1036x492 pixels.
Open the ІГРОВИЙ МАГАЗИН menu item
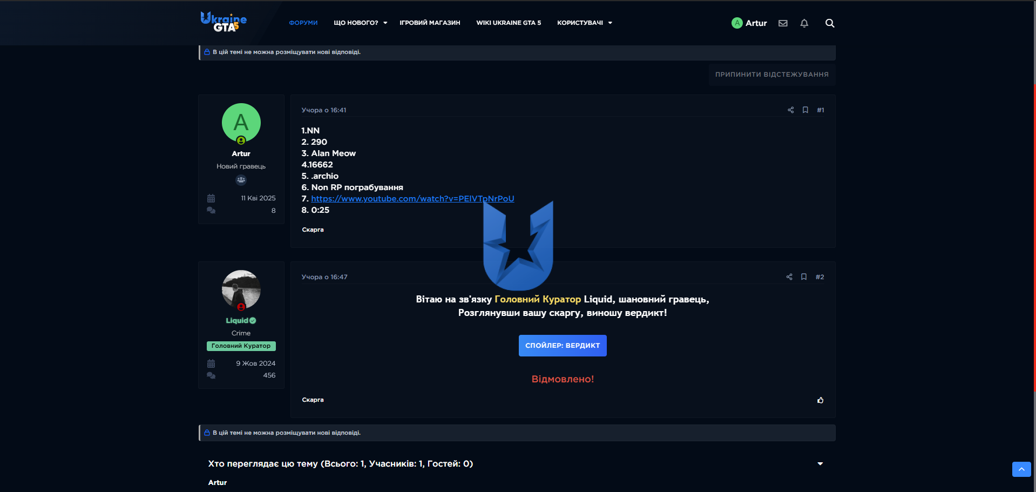click(430, 23)
